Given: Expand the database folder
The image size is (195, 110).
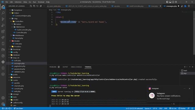Looking at the screenshot, I should tap(16, 55).
